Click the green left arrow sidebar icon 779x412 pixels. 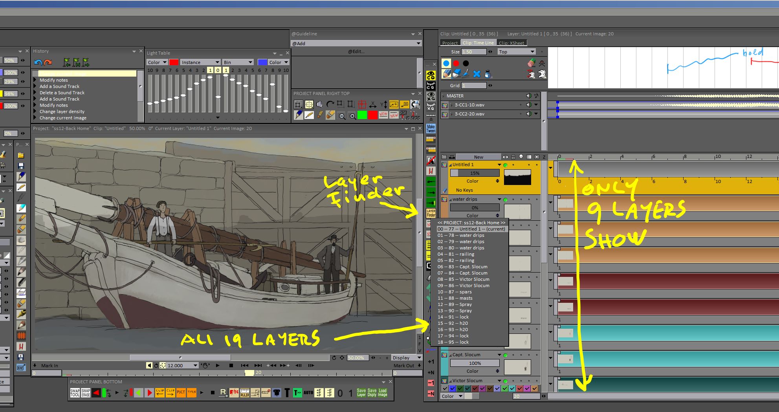(x=431, y=182)
